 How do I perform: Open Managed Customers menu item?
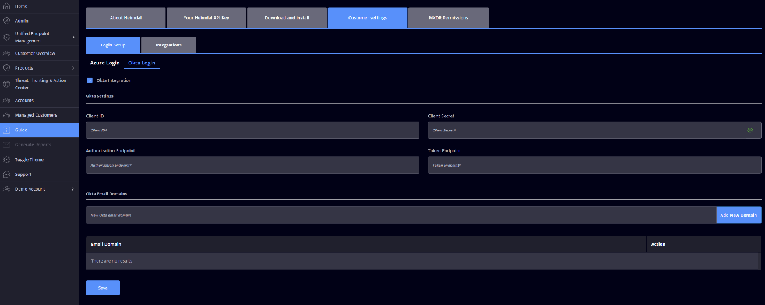(x=39, y=115)
